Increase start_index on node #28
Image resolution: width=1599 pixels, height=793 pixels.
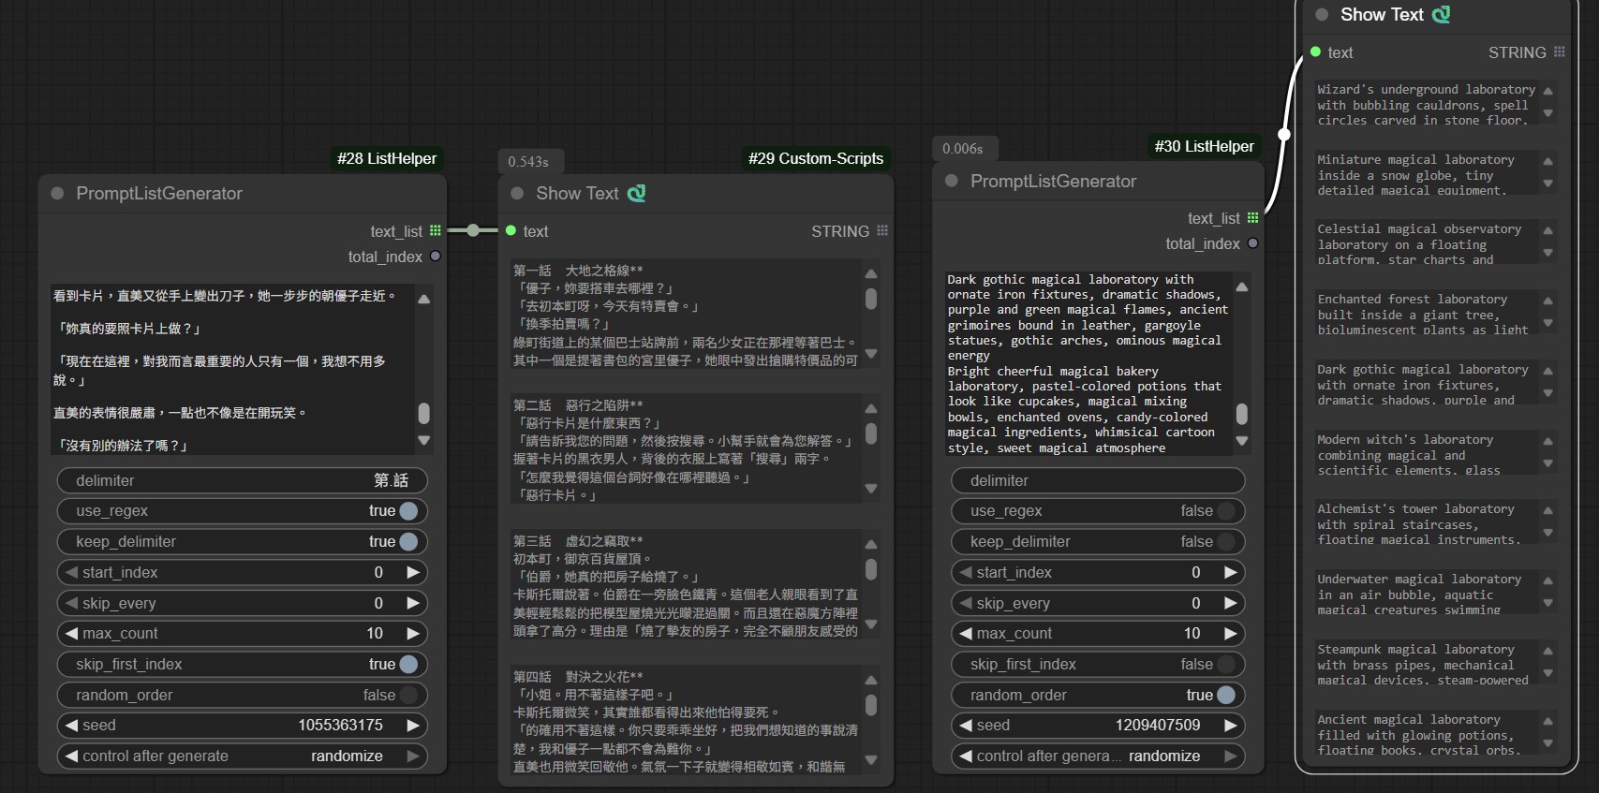pos(412,572)
